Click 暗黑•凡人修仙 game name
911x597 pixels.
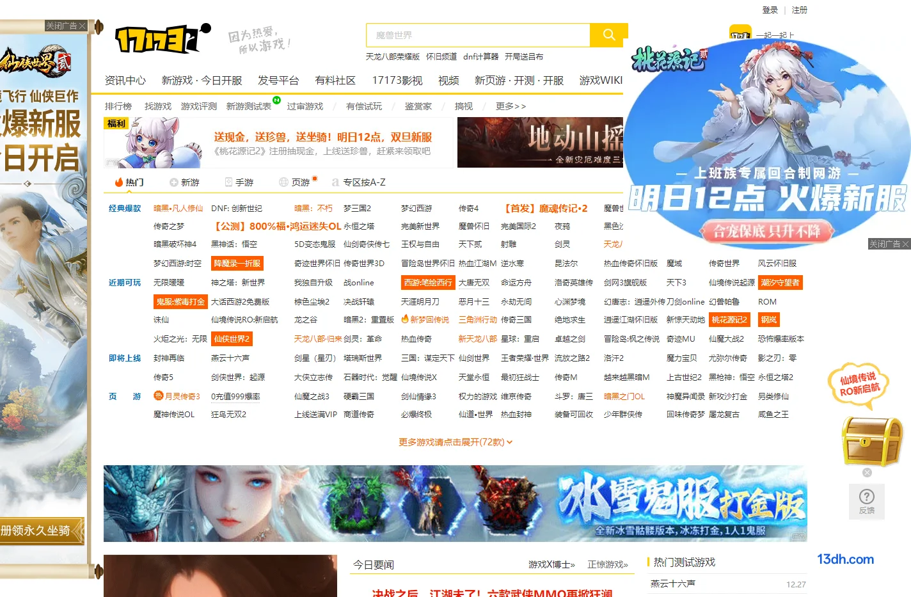click(x=178, y=209)
